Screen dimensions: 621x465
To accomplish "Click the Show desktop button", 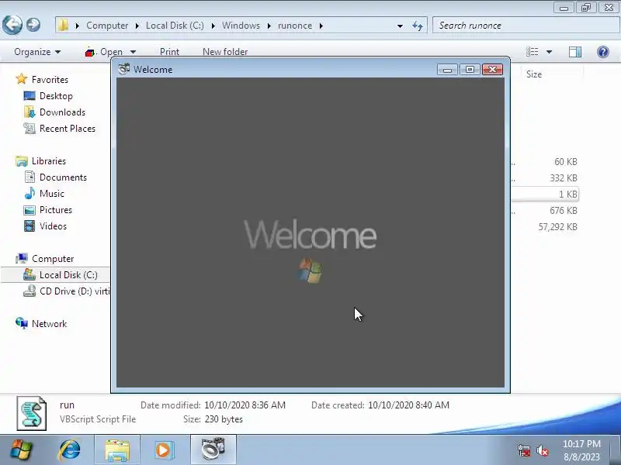I will tap(616, 450).
